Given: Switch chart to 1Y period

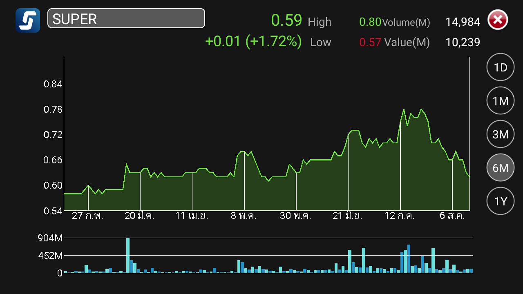Looking at the screenshot, I should (501, 201).
